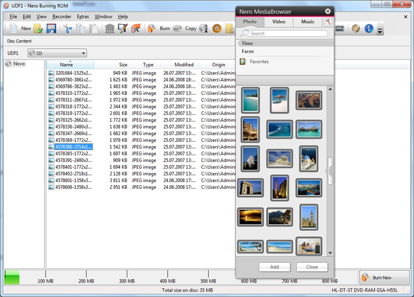
Task: Eject disc with the orange eject icon
Action: [217, 28]
